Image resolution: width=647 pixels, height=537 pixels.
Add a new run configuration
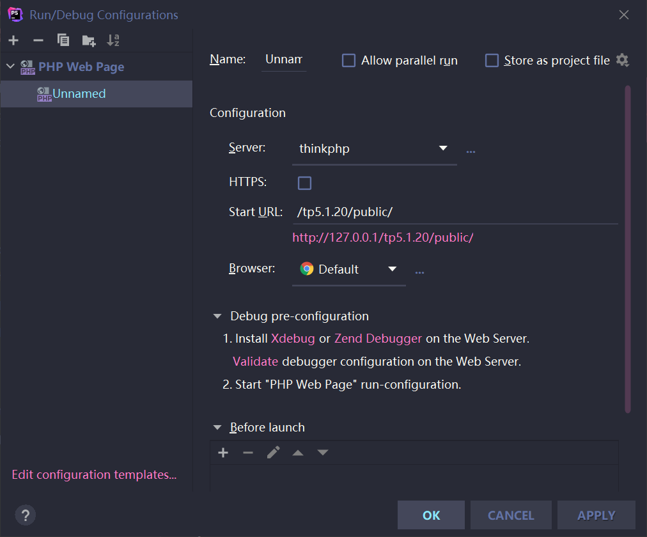pos(13,40)
